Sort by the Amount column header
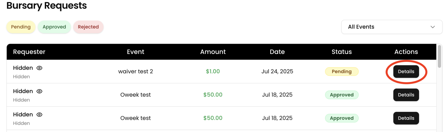This screenshot has width=445, height=132. click(213, 52)
